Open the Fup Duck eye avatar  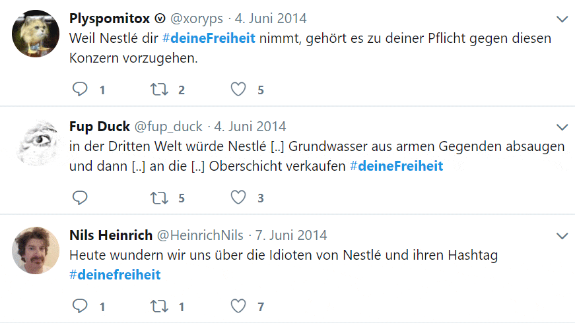pyautogui.click(x=36, y=142)
